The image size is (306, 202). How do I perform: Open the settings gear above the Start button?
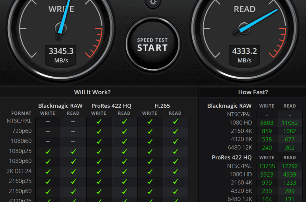coord(153,2)
